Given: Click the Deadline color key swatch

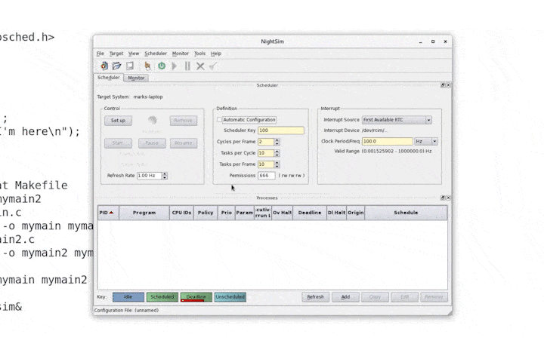Looking at the screenshot, I should (196, 297).
